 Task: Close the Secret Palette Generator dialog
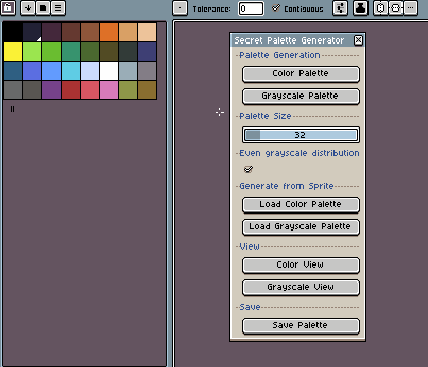[x=358, y=40]
